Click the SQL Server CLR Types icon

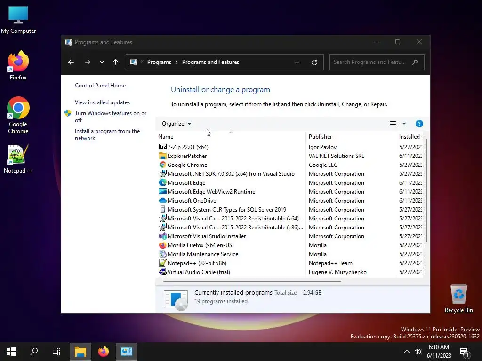pos(162,209)
